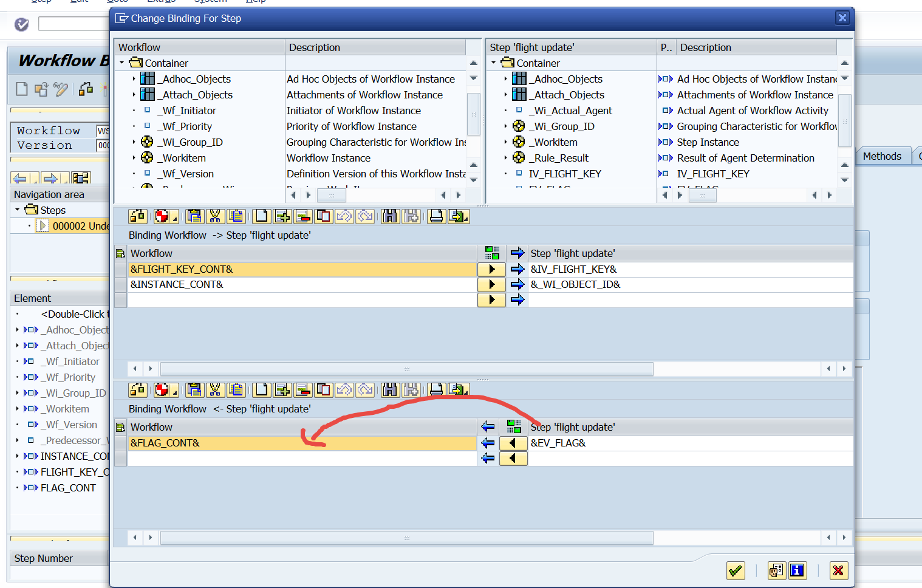Toggle the reverse binding arrow on the empty row
The image size is (922, 588).
coord(513,459)
